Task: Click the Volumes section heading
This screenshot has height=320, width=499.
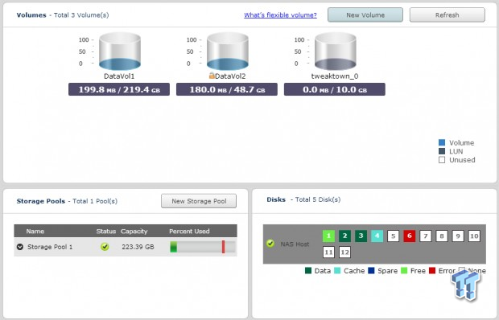Action: [x=31, y=15]
